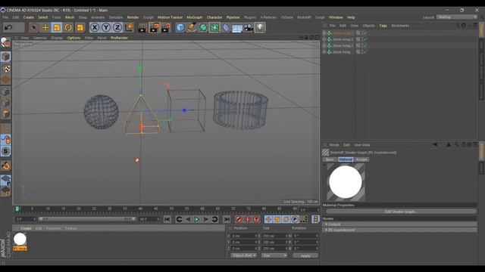
Task: Open the Deformer objects icon
Action: pyautogui.click(x=226, y=28)
